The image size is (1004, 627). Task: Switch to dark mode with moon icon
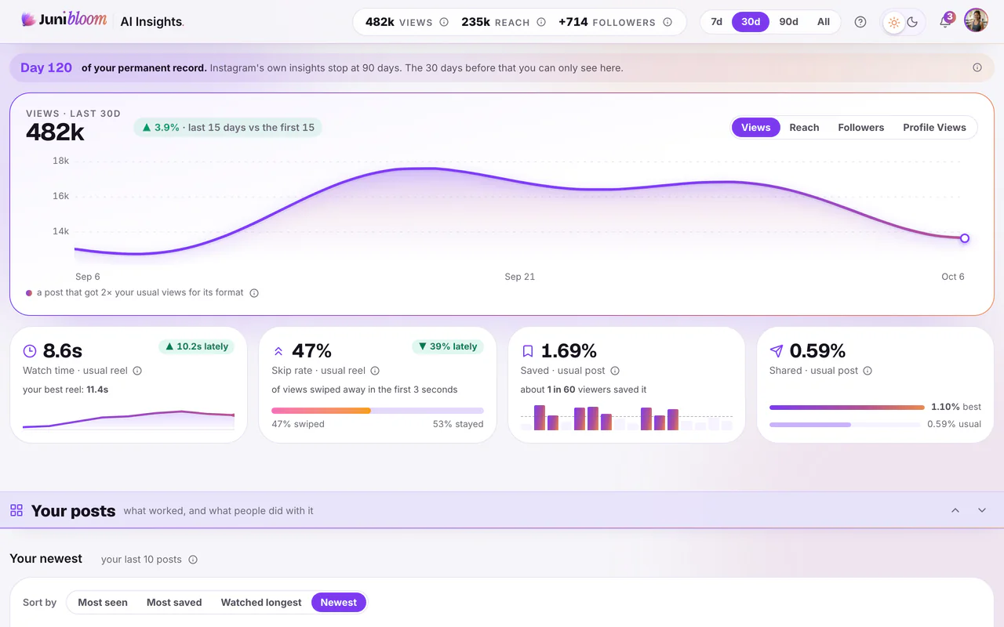pos(913,22)
